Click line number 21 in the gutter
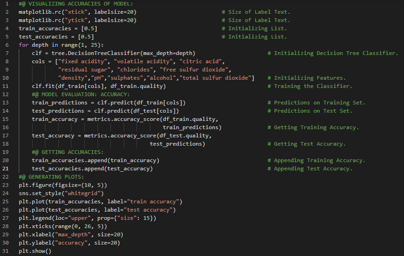This screenshot has height=256, width=404. (6, 169)
